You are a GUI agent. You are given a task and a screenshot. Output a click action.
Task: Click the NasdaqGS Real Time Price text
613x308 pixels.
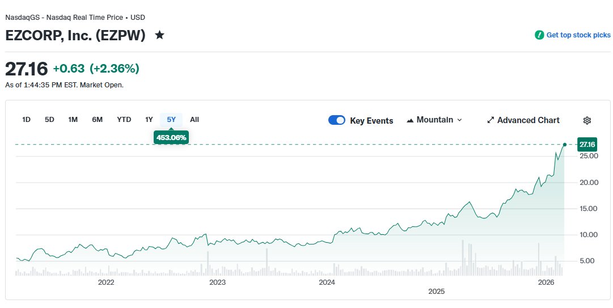[x=75, y=18]
